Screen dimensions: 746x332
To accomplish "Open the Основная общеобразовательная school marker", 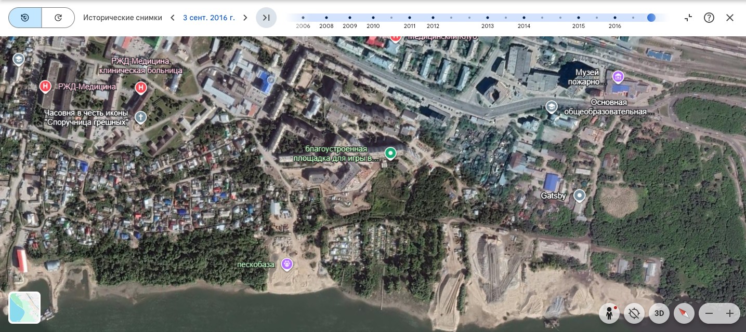I will (551, 107).
